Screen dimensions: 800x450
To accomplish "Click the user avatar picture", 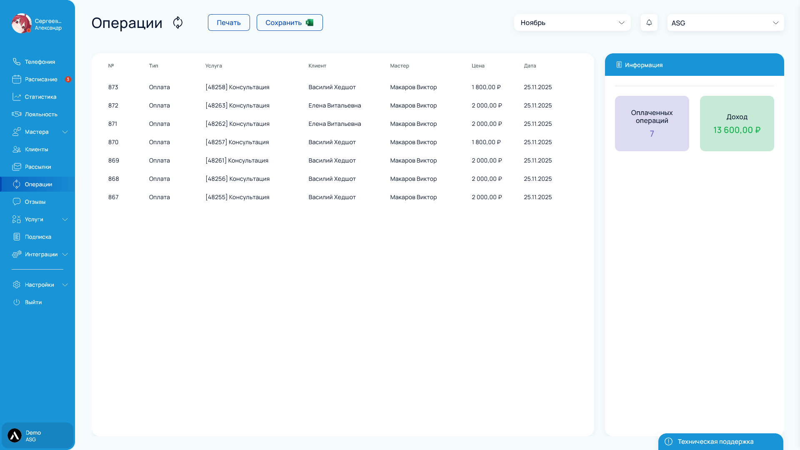I will (x=21, y=23).
